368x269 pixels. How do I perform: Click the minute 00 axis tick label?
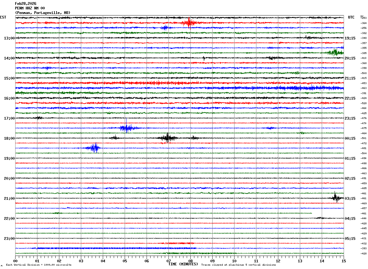click(15, 261)
